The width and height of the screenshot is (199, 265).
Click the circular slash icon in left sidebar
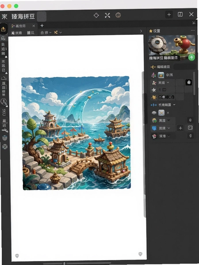coord(5,147)
